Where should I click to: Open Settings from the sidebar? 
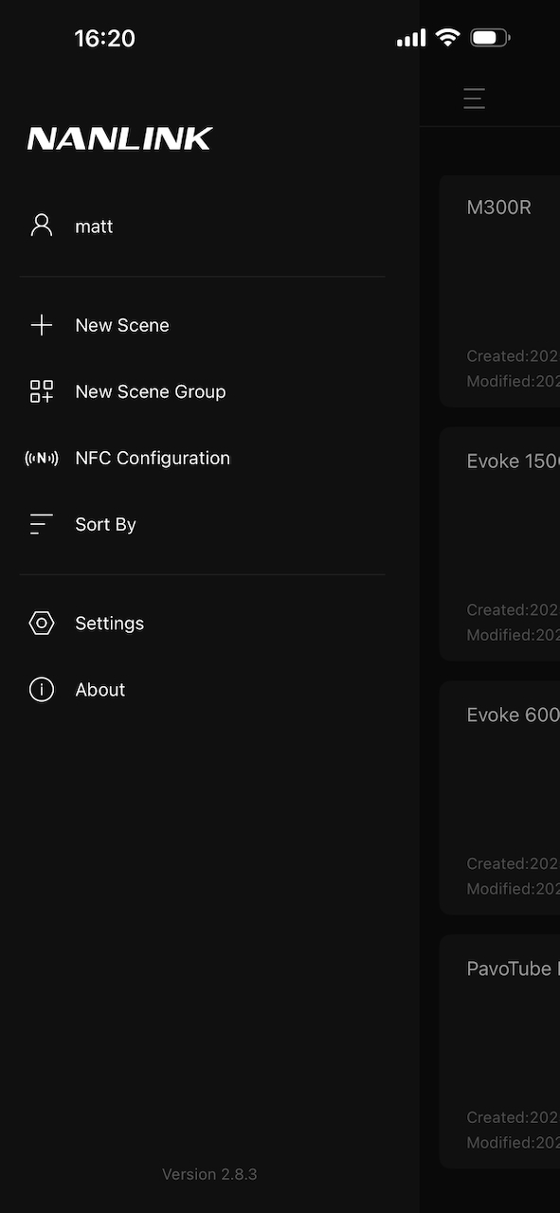point(109,623)
